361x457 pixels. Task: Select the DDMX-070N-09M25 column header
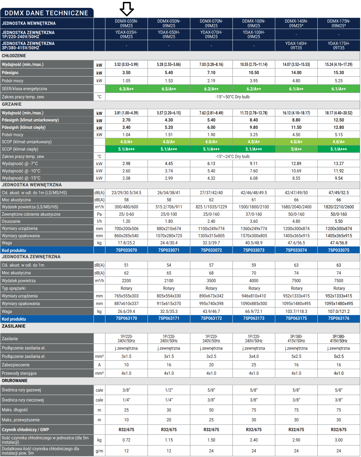click(211, 23)
